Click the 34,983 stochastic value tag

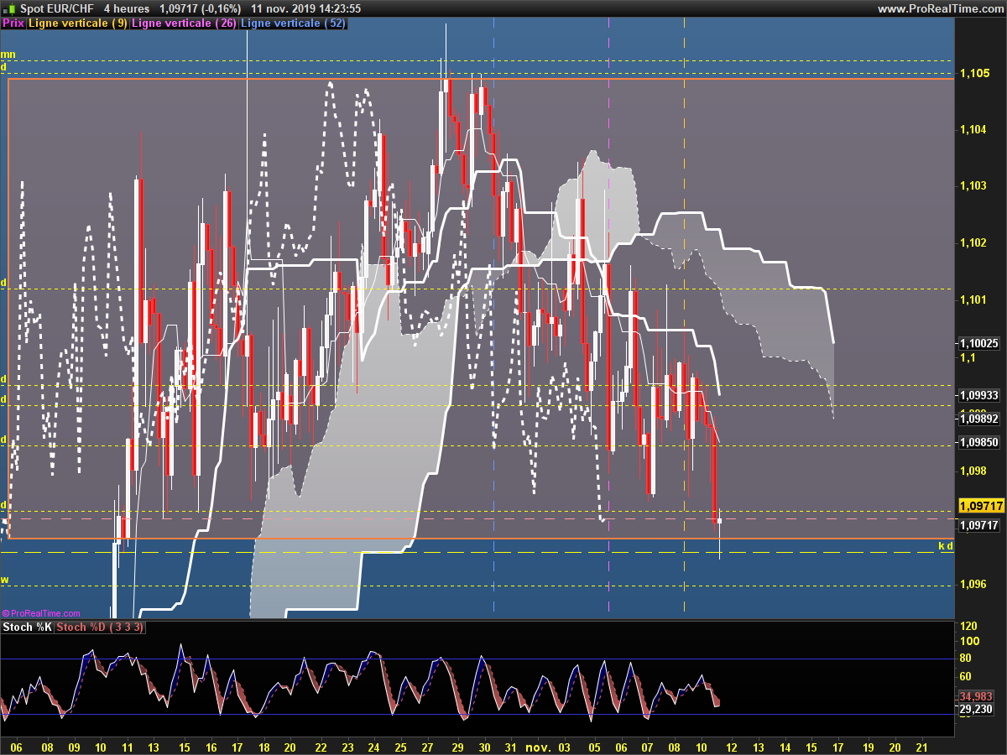pyautogui.click(x=975, y=696)
